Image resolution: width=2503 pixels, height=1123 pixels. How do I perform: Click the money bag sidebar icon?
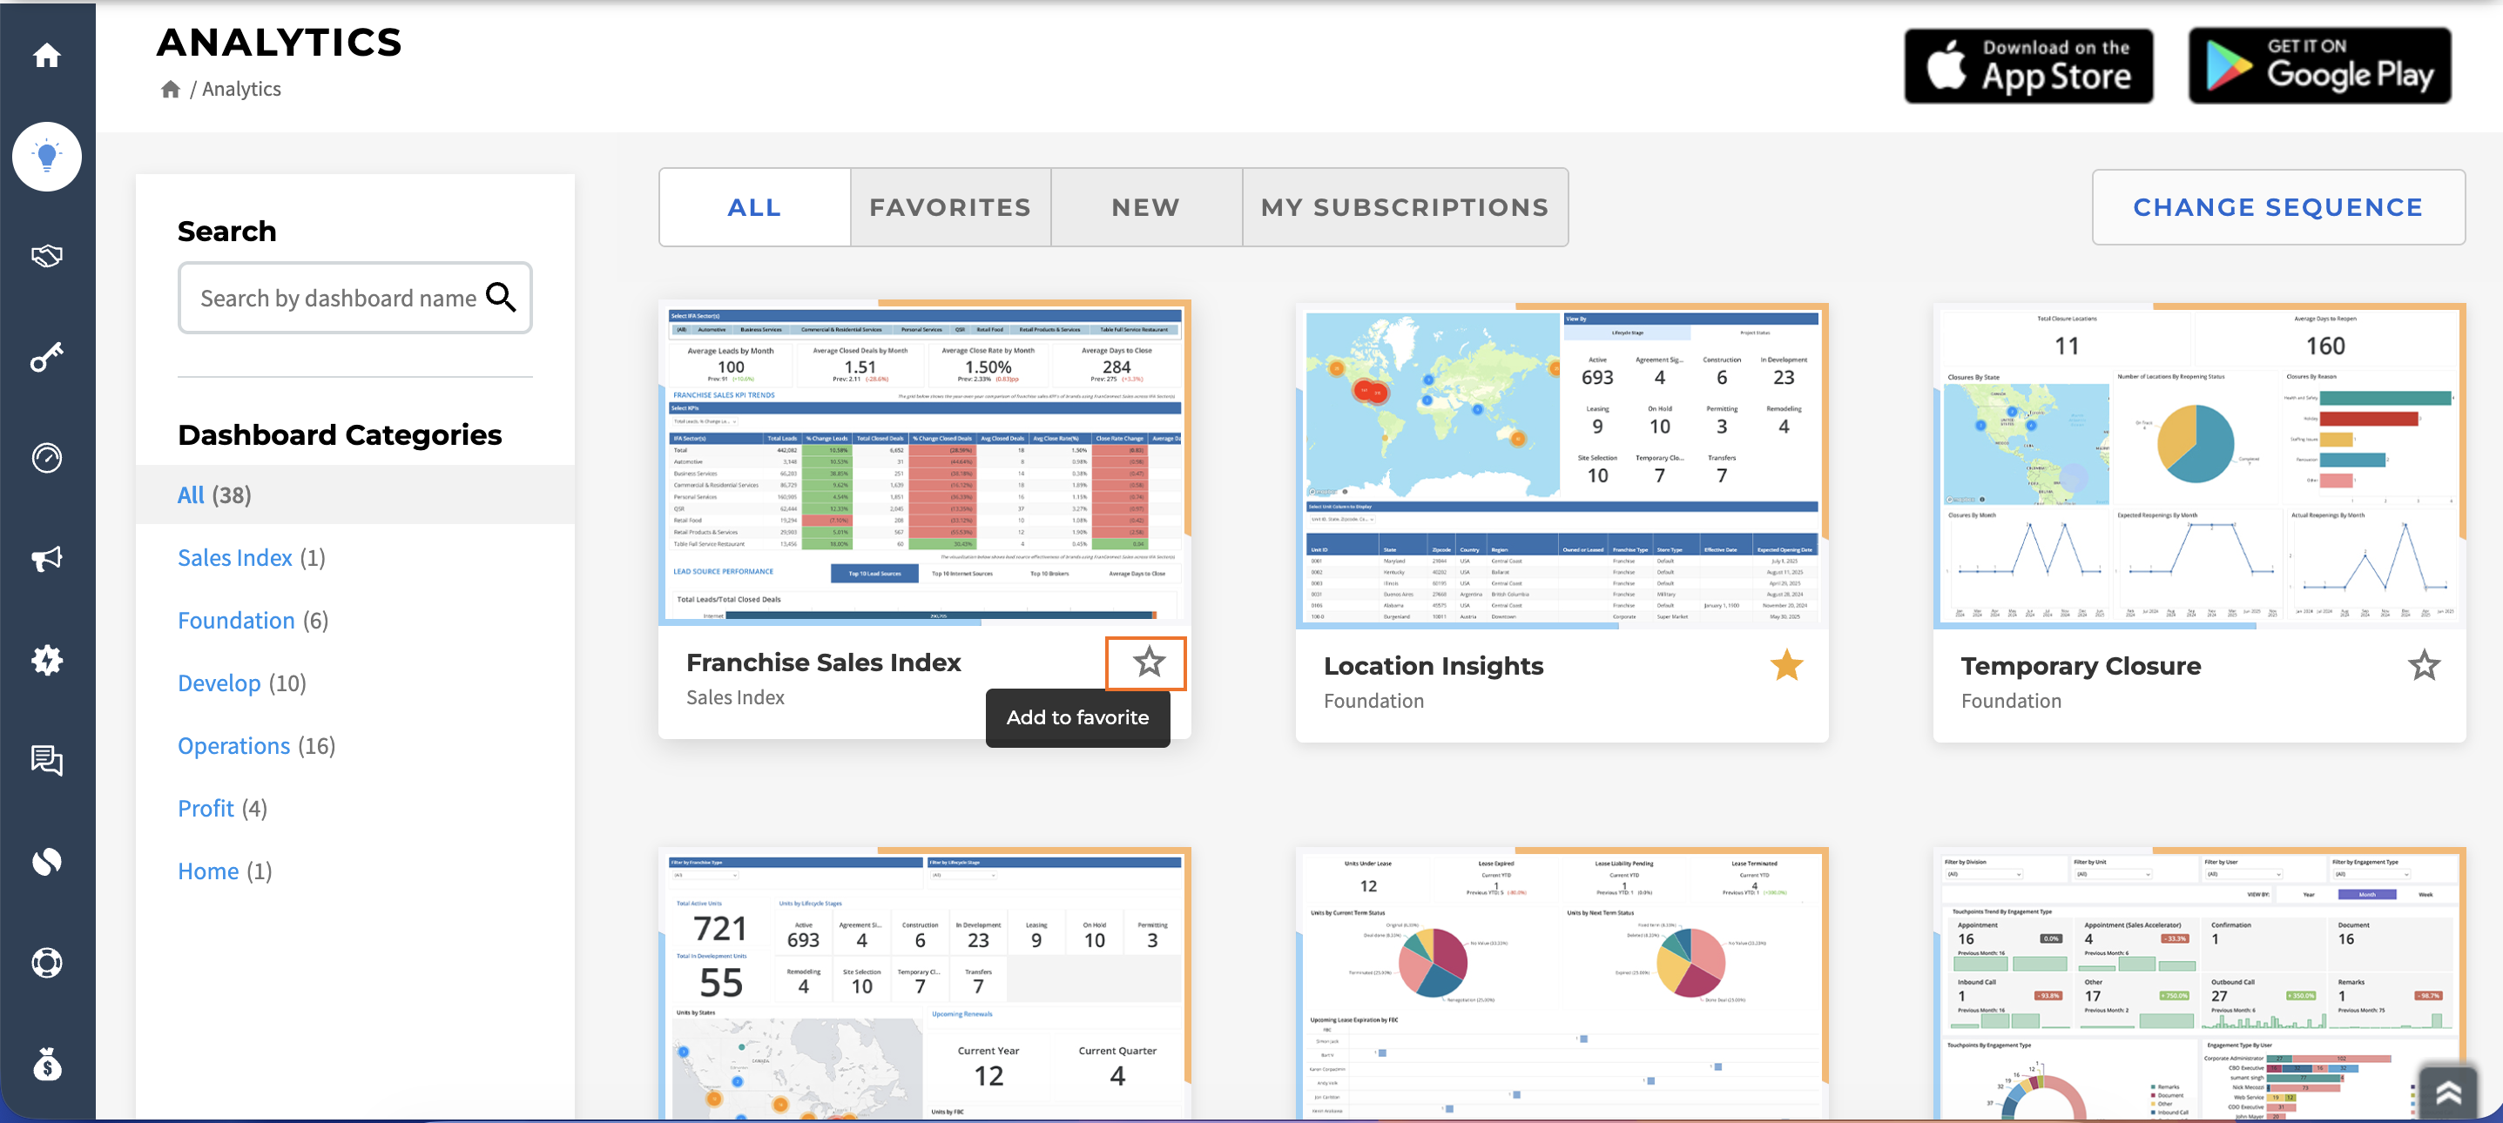point(47,1065)
